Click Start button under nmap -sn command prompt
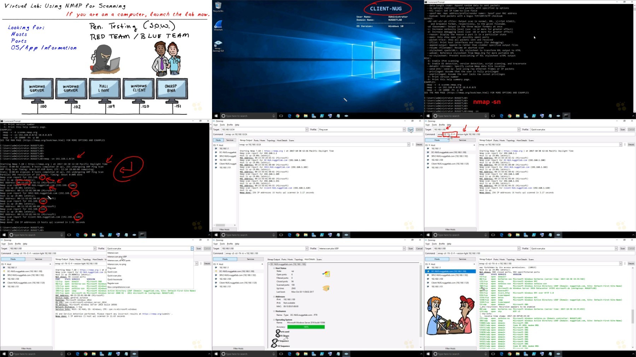 coord(4,235)
